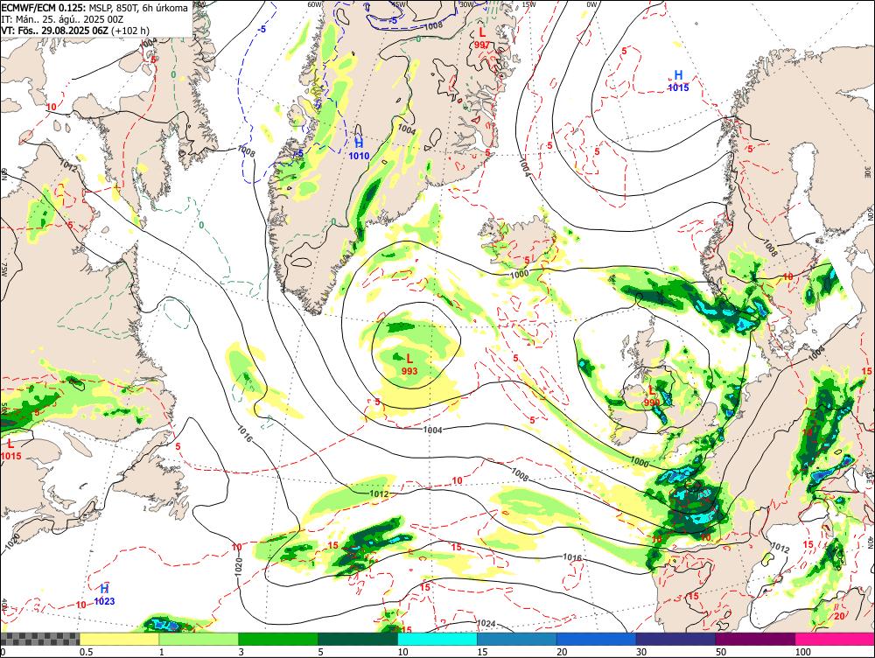Click the steel blue 15–20 mm legend swatch
Viewport: 875px width, 658px height.
click(x=517, y=639)
